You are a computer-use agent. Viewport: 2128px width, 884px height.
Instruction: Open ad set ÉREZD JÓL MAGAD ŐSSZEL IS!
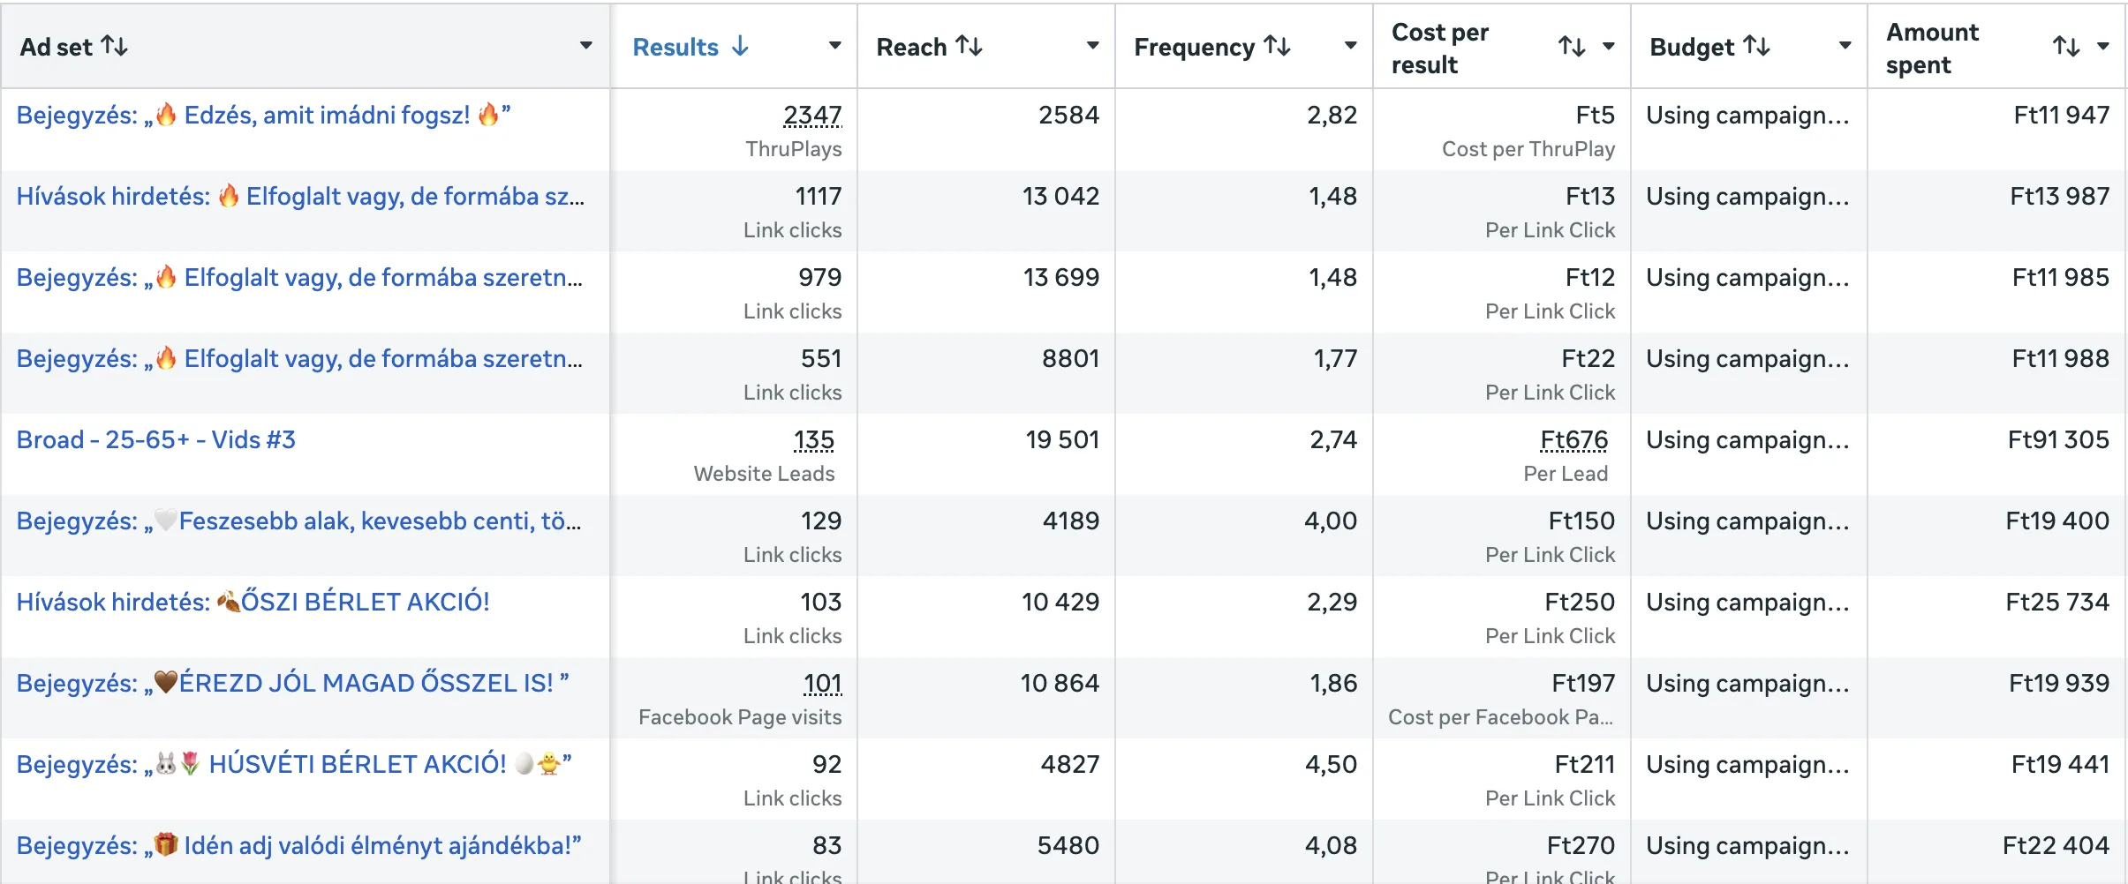pyautogui.click(x=293, y=684)
